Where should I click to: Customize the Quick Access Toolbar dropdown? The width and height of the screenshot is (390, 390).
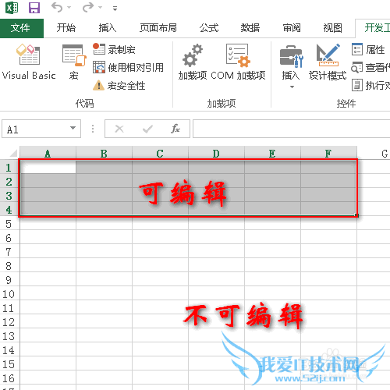[115, 9]
